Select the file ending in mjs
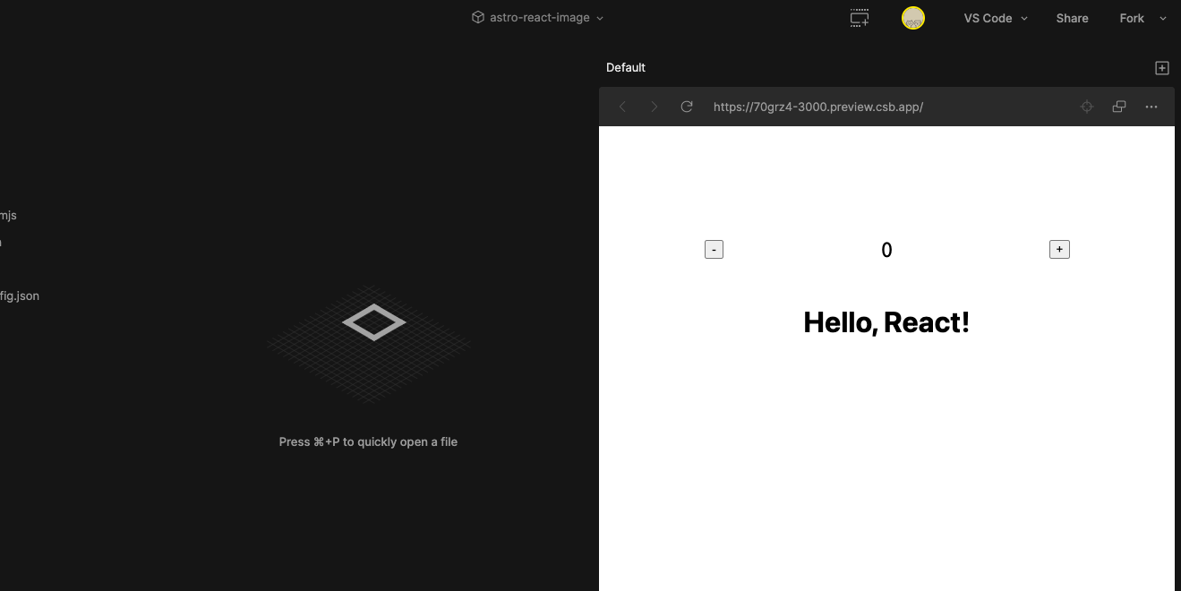Image resolution: width=1181 pixels, height=591 pixels. [8, 215]
